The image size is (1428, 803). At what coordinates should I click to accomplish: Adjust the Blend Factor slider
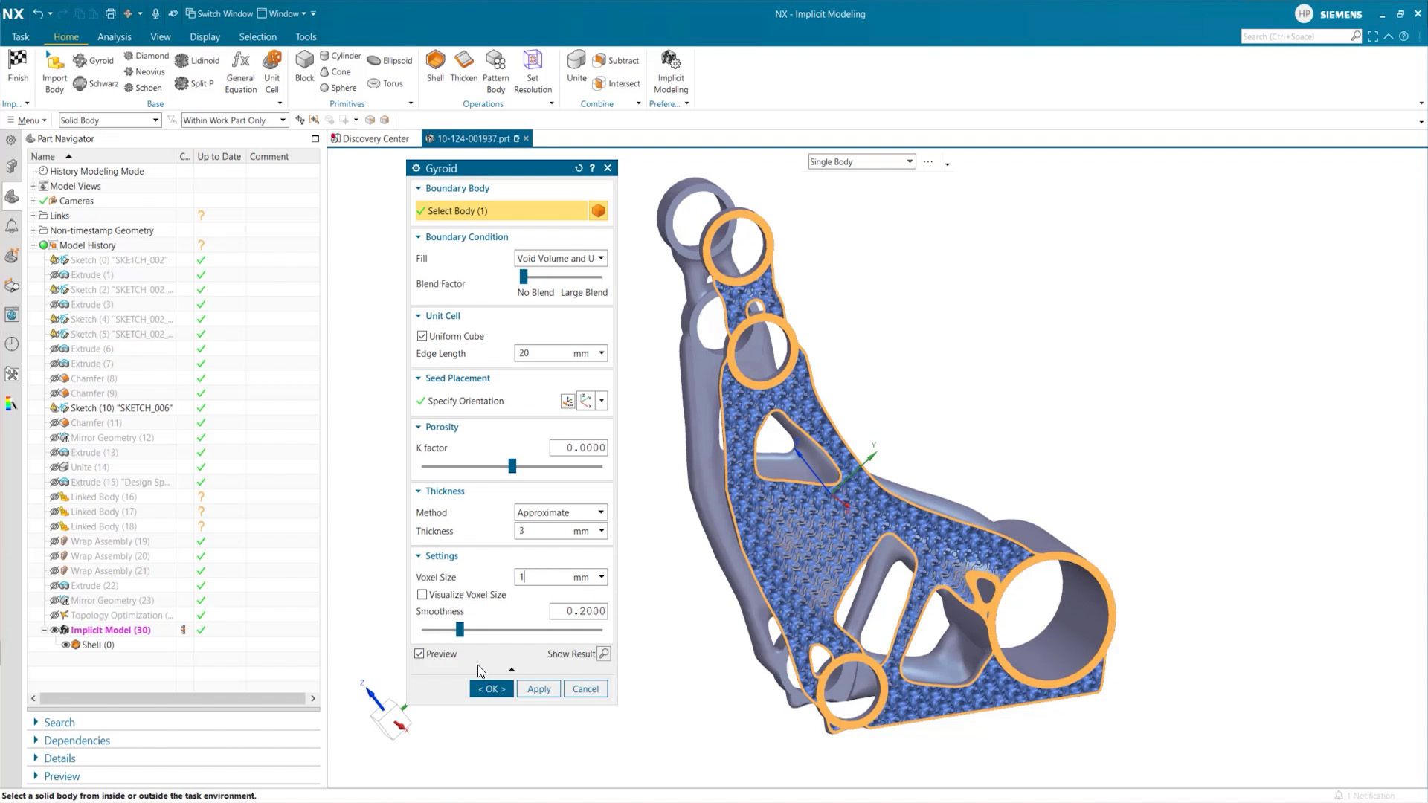(x=524, y=277)
